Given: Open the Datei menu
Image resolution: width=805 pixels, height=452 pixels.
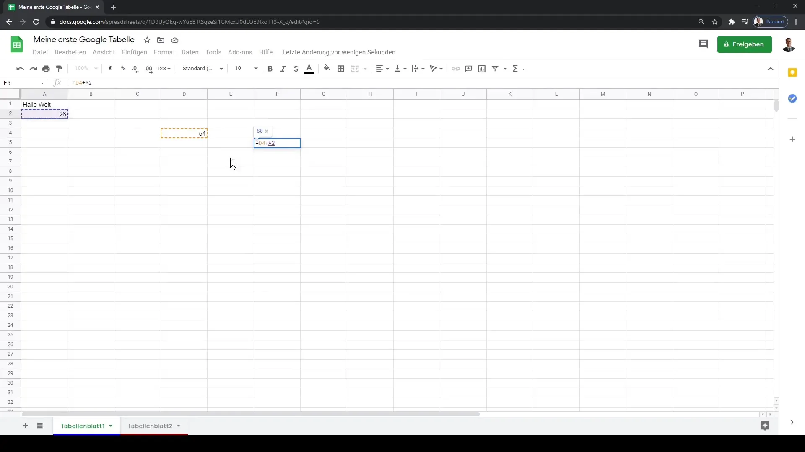Looking at the screenshot, I should tap(40, 52).
